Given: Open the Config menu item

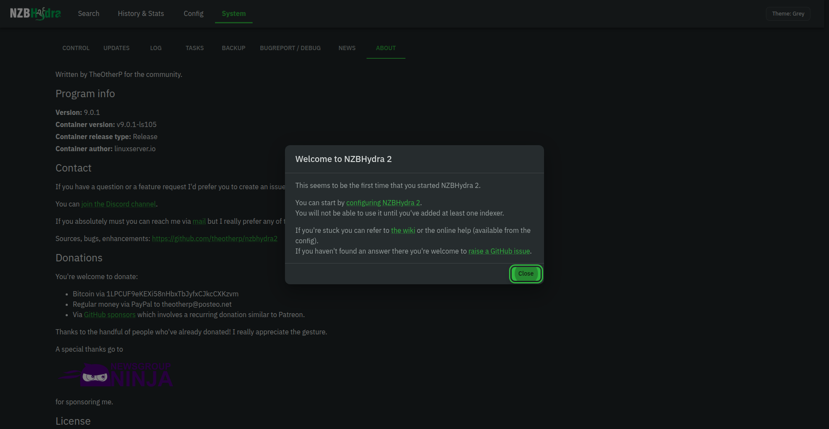Looking at the screenshot, I should 193,14.
